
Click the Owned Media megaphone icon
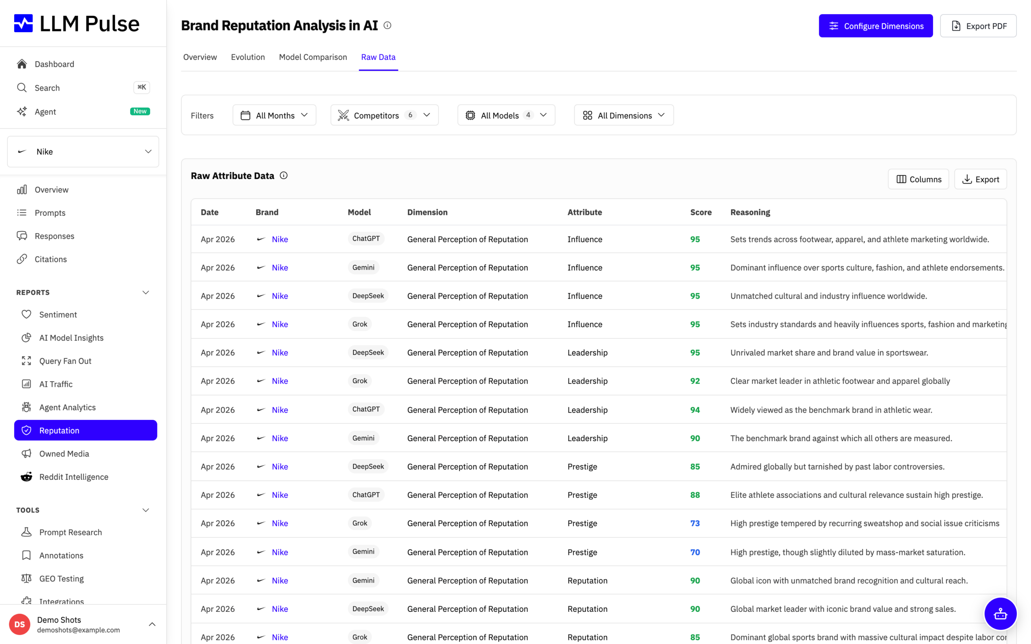(27, 454)
